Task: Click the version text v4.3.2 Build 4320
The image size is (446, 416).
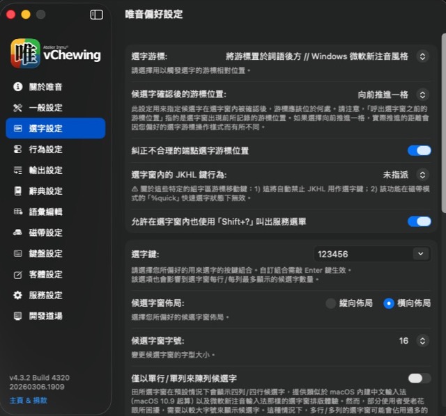Action: (x=39, y=378)
